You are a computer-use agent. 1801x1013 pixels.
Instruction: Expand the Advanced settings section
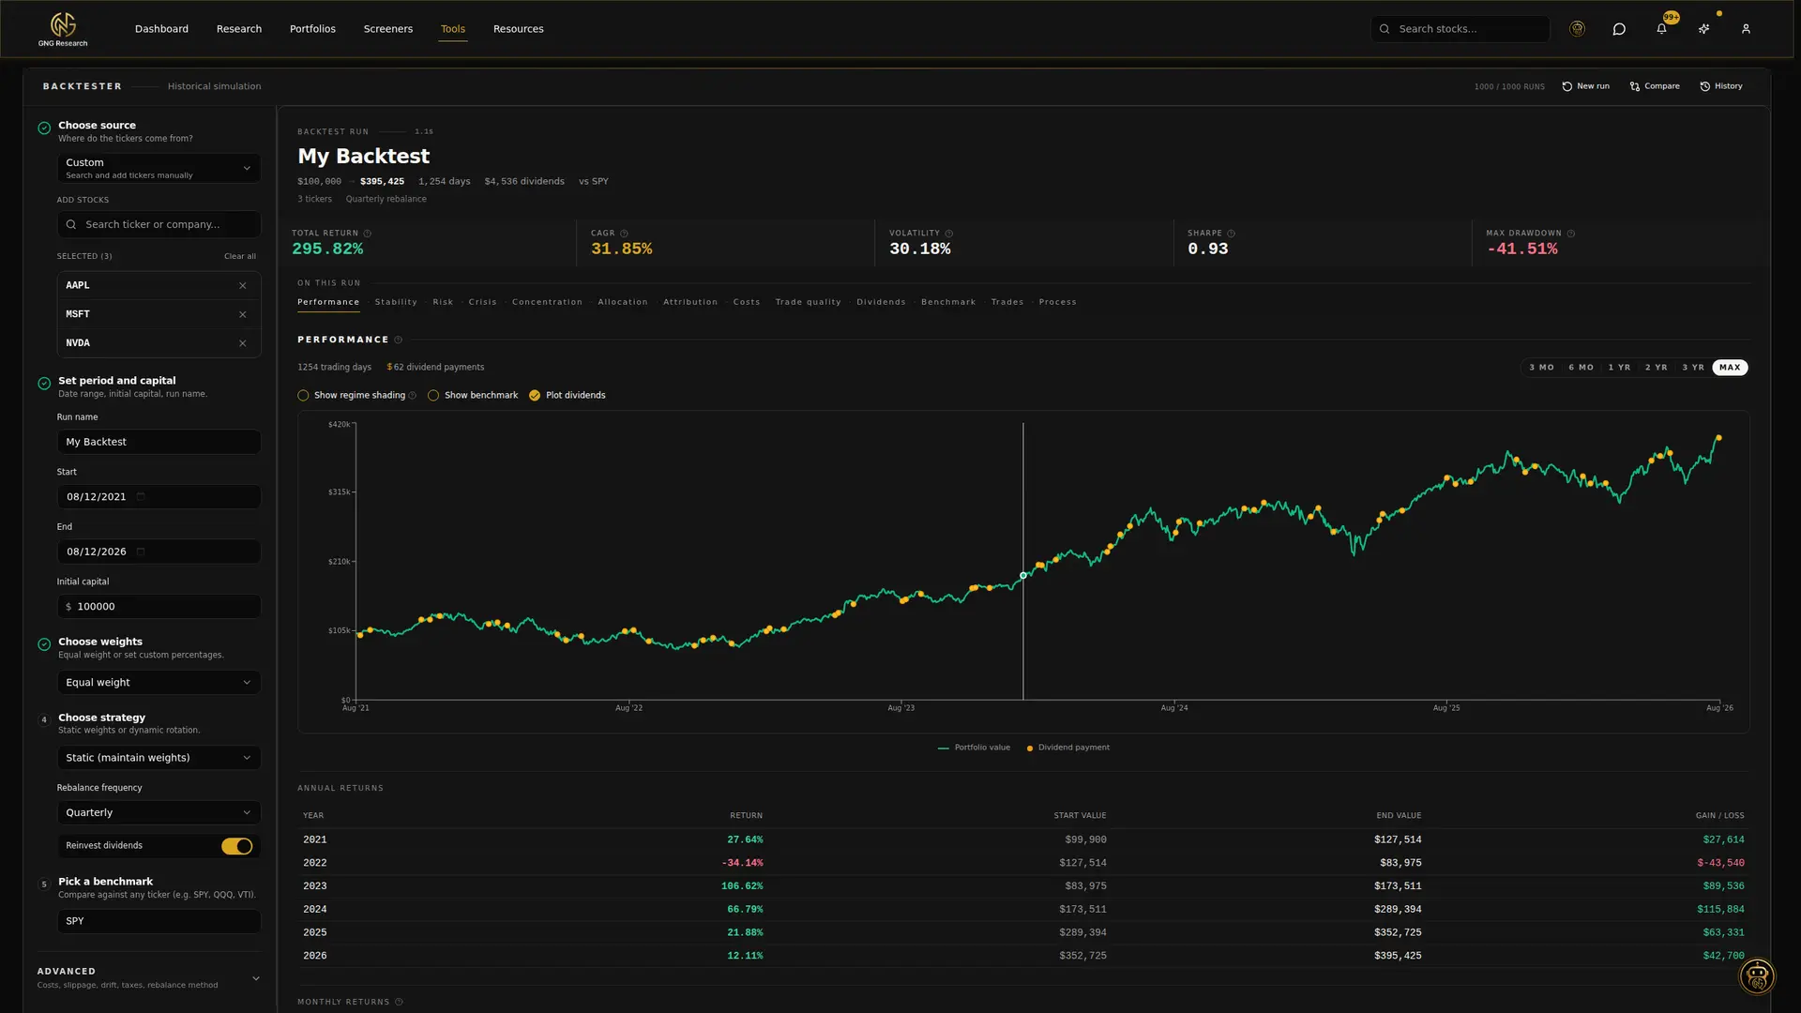click(149, 978)
